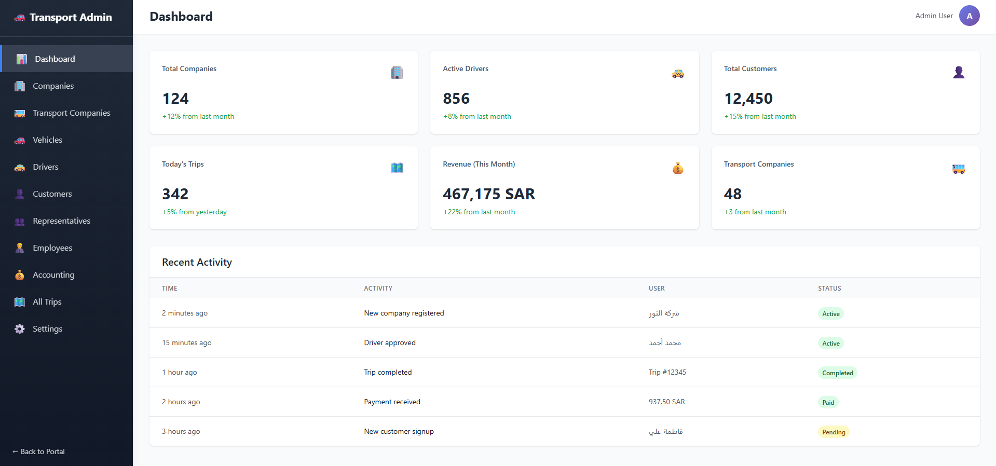Click the taxi icon in Active Drivers card
The width and height of the screenshot is (996, 466).
(677, 73)
